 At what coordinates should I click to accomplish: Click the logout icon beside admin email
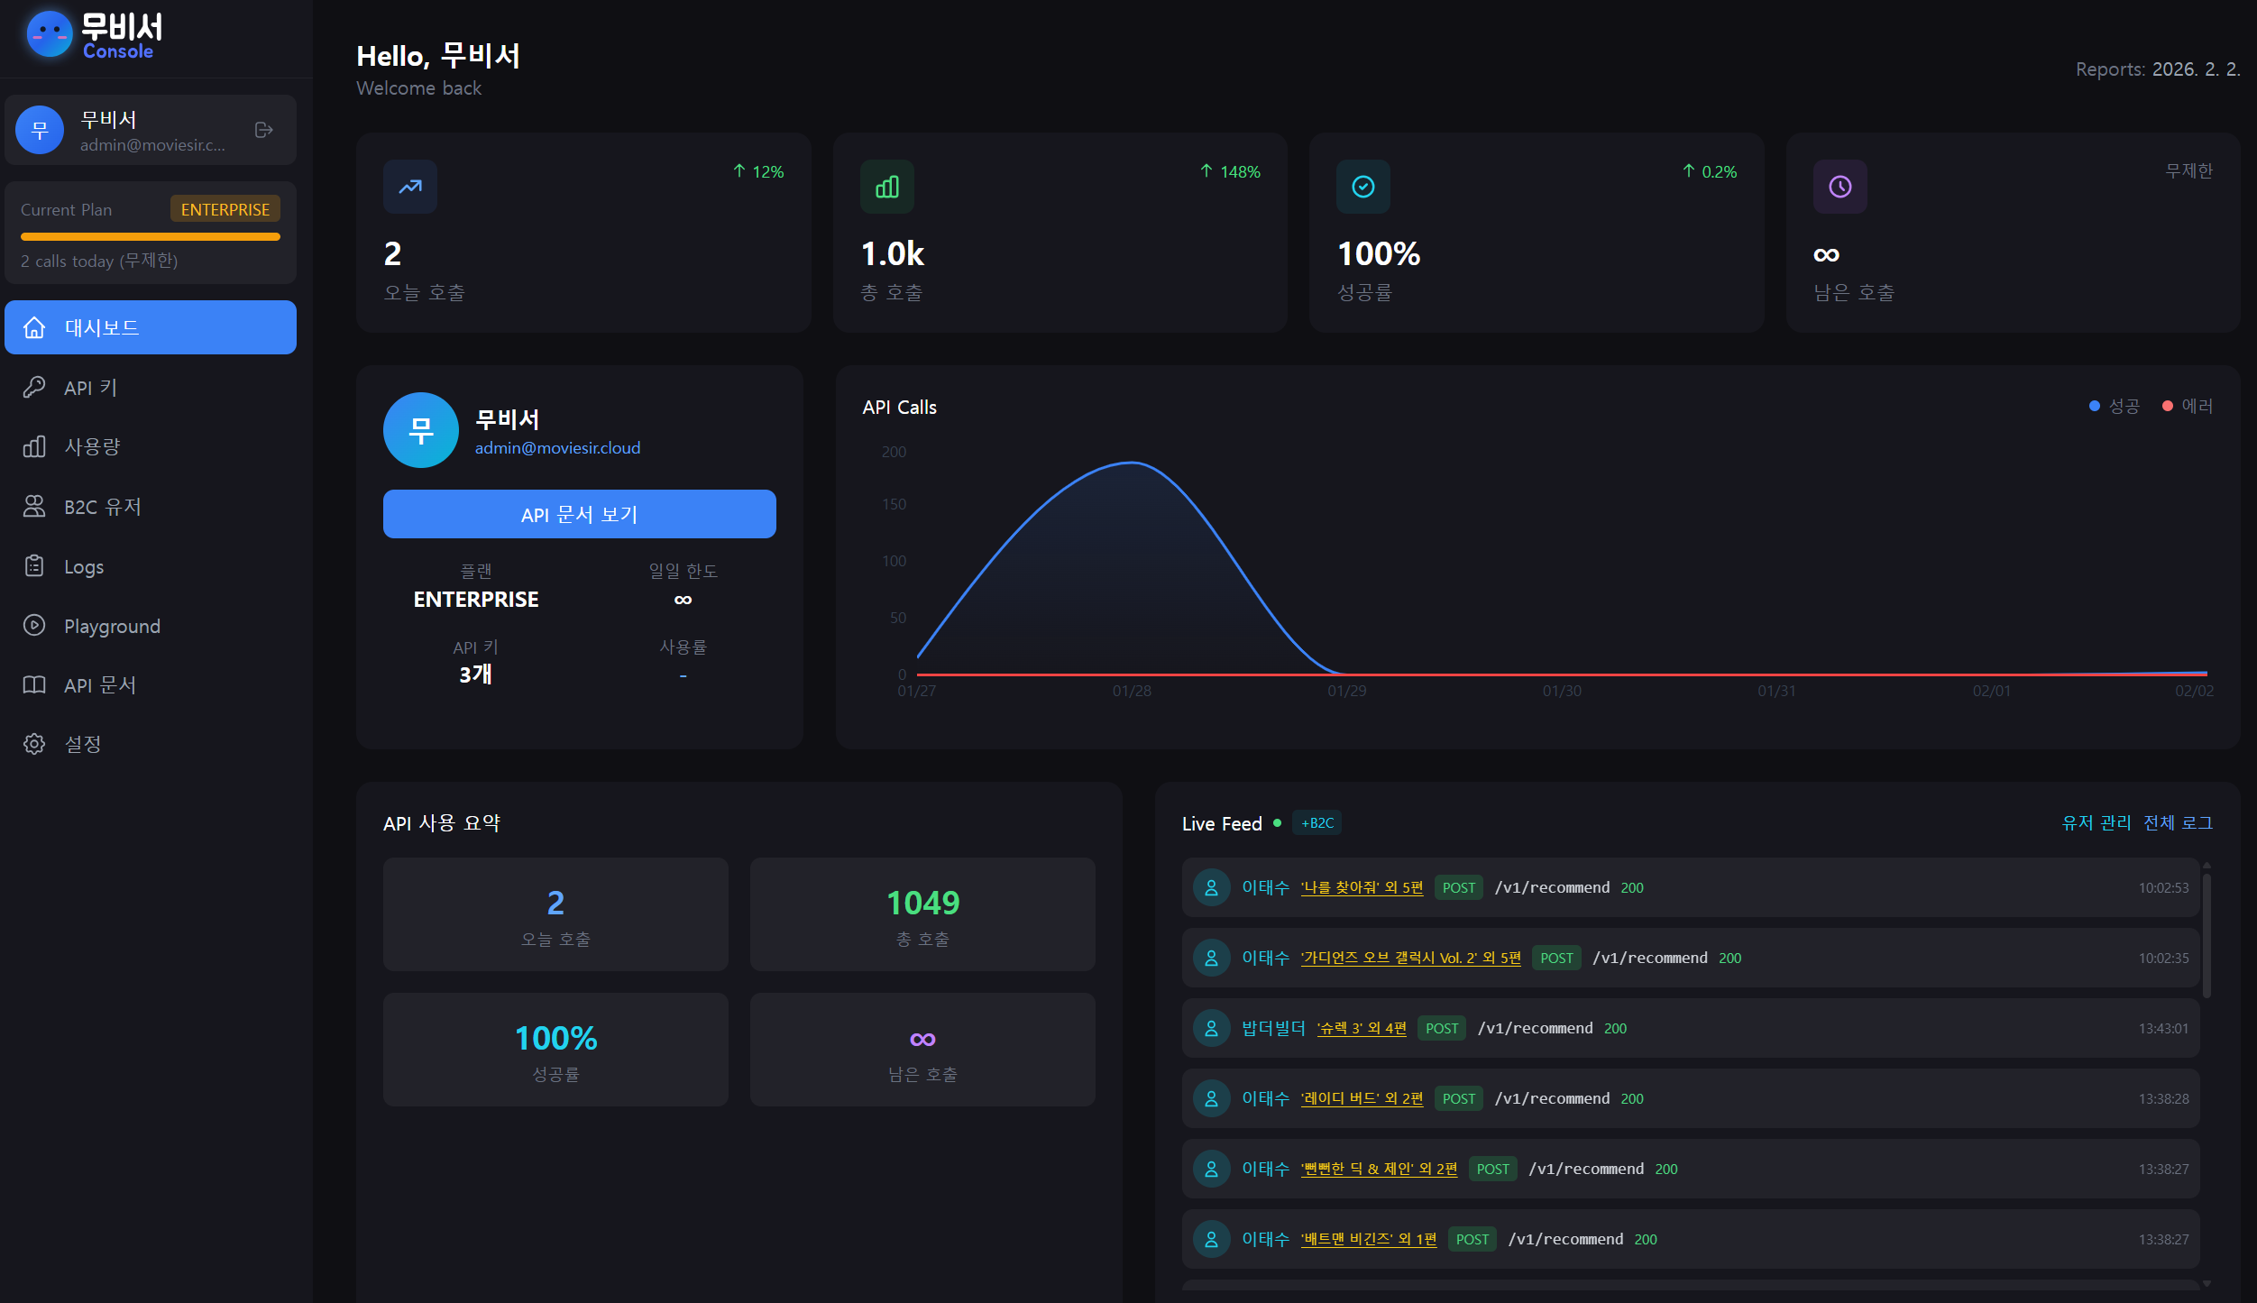(x=263, y=130)
